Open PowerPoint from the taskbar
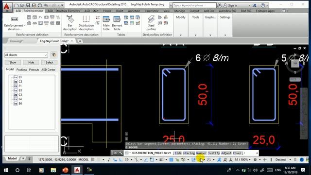 (65, 170)
